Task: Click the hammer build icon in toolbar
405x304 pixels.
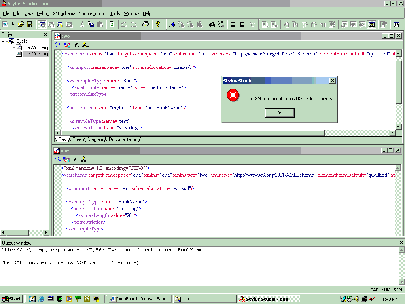Action: click(372, 24)
